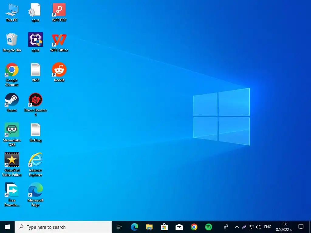Select the Streamlabs OBS shortcut
The height and width of the screenshot is (233, 311).
click(x=12, y=134)
